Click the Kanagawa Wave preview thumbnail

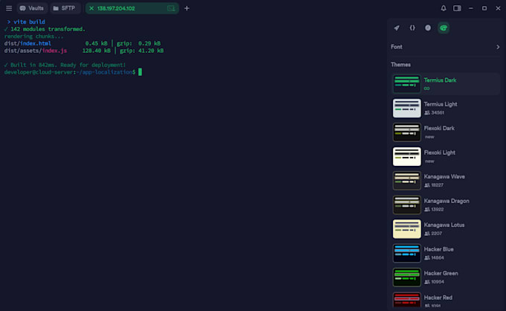406,181
